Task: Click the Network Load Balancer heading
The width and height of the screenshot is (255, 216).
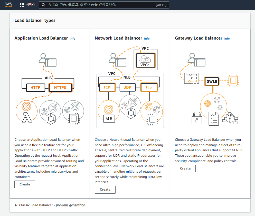Action: coord(118,38)
